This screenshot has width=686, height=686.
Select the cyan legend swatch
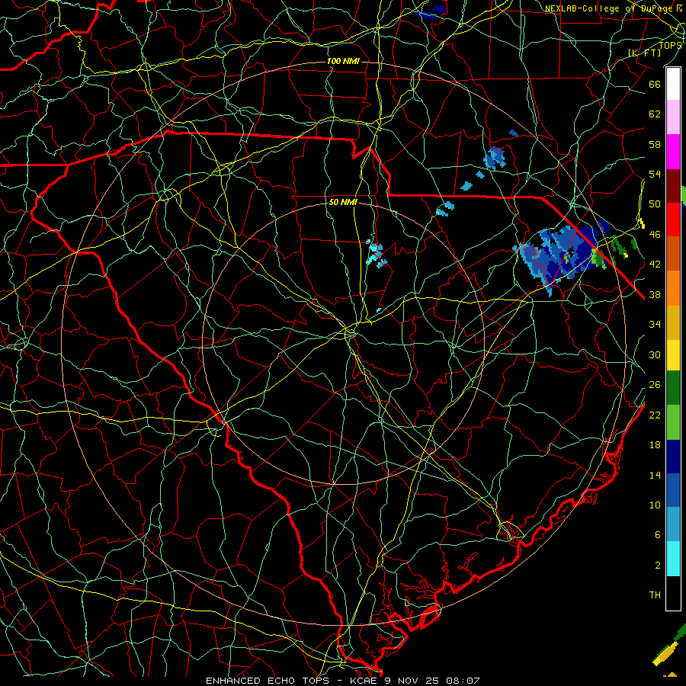coord(673,559)
